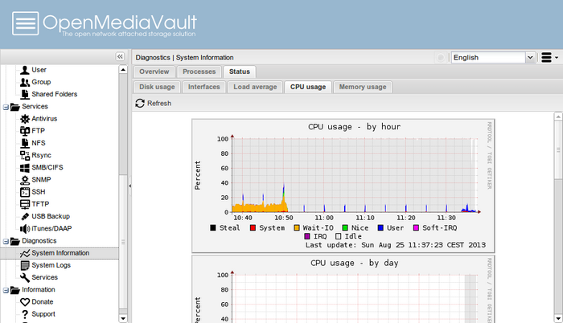
Task: Click the SSH terminal icon
Action: (x=25, y=191)
